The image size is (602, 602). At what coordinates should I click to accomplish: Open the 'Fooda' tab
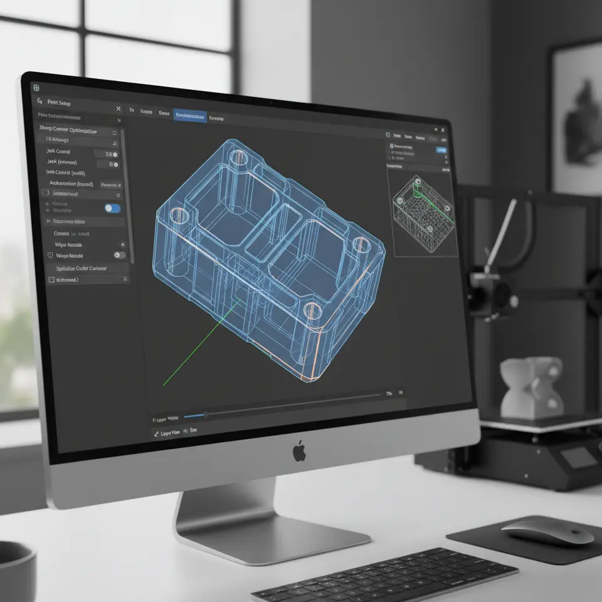point(146,112)
